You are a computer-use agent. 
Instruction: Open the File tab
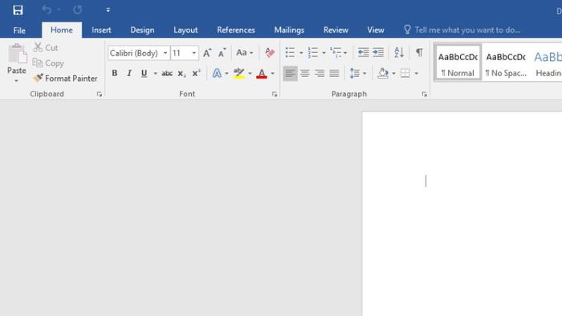tap(19, 30)
